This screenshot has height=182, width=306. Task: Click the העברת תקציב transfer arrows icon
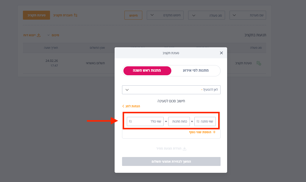coord(76,15)
